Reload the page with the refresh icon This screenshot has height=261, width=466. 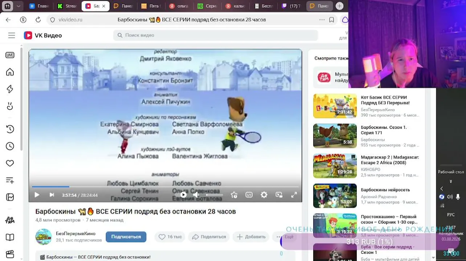click(x=38, y=20)
